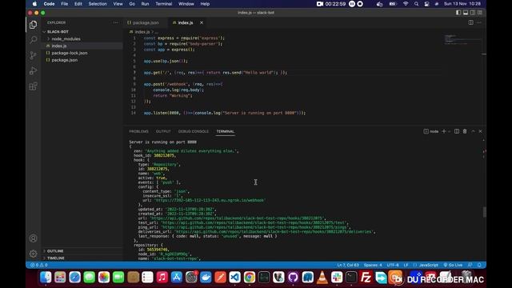Close the terminal panel

click(x=480, y=131)
